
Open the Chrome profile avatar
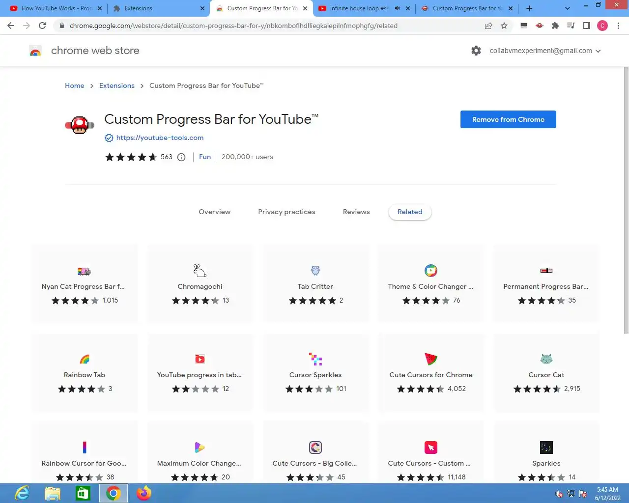602,26
